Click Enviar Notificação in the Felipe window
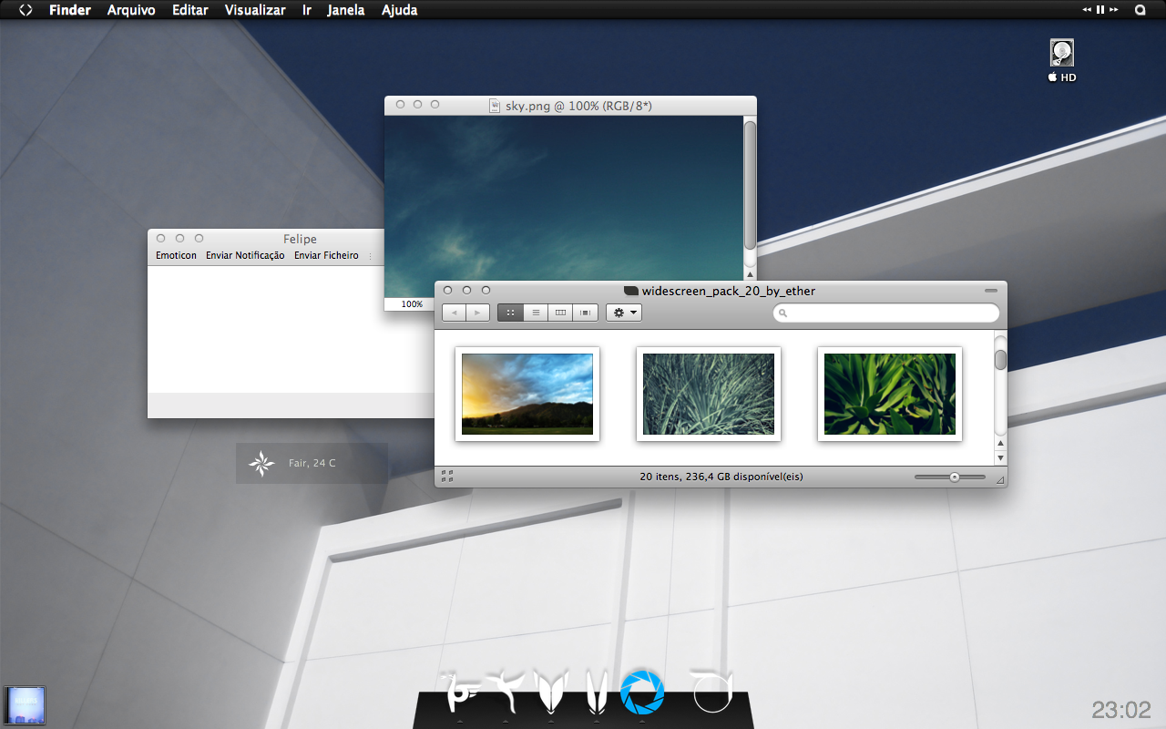Screen dimensions: 1166x729 (245, 255)
